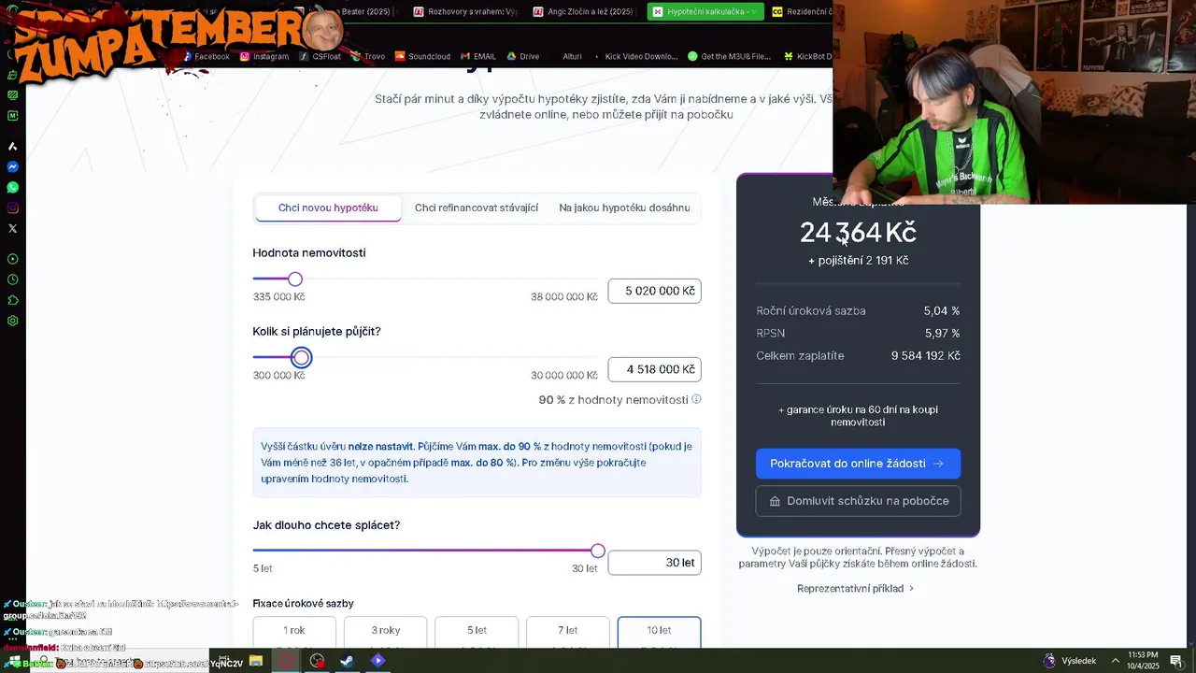
Task: Click Domluvit schůzku na pobočce button
Action: click(x=858, y=501)
